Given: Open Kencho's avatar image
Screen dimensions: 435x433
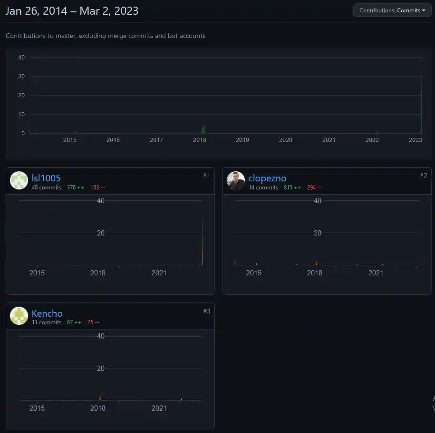Looking at the screenshot, I should (19, 316).
